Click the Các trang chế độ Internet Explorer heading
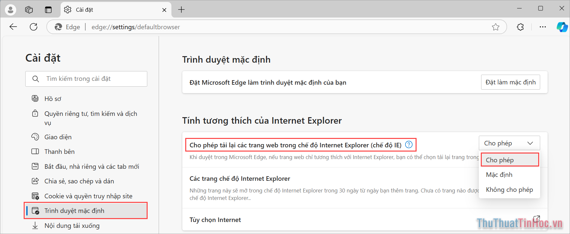The height and width of the screenshot is (234, 570). (240, 179)
